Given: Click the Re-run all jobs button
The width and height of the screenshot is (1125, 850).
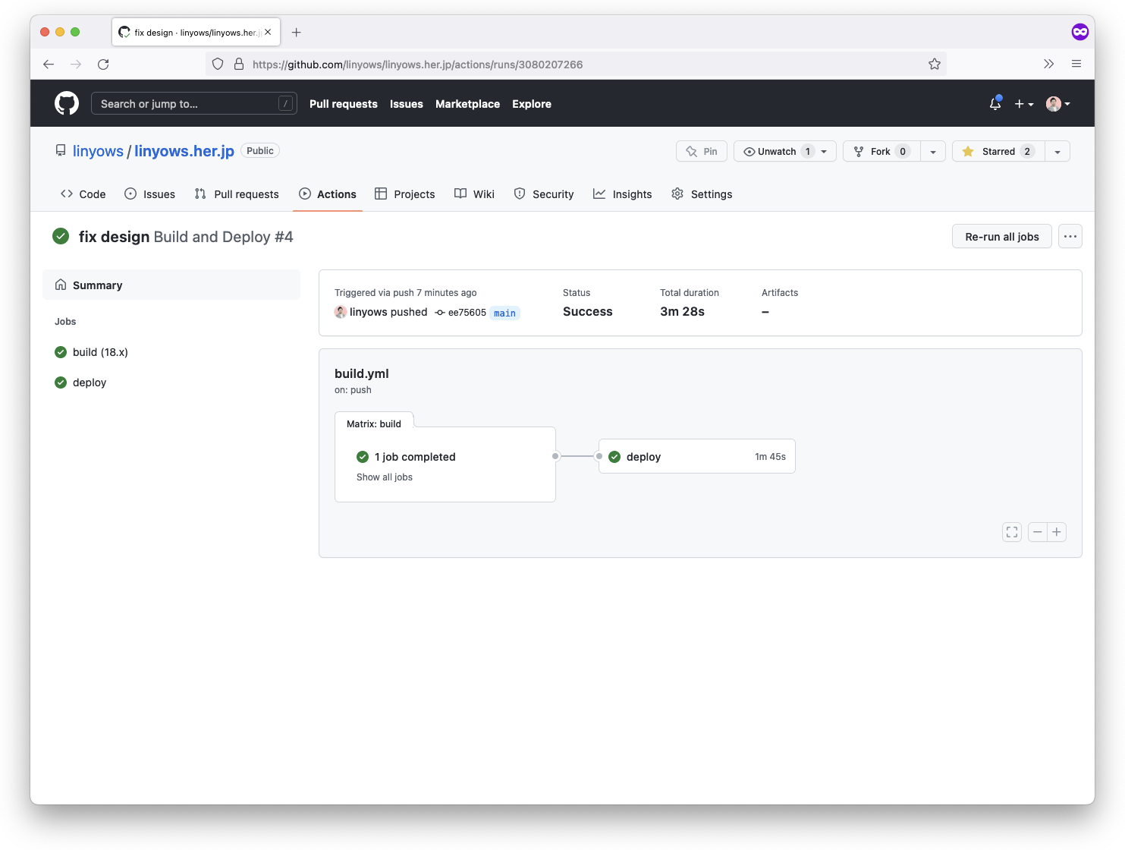Looking at the screenshot, I should tap(1001, 236).
